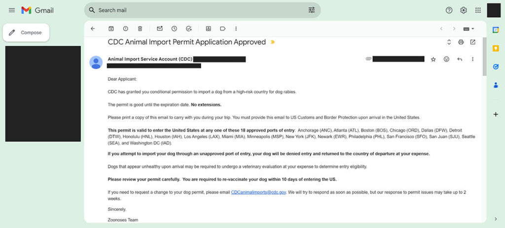Expand all messages in the conversation

(449, 42)
